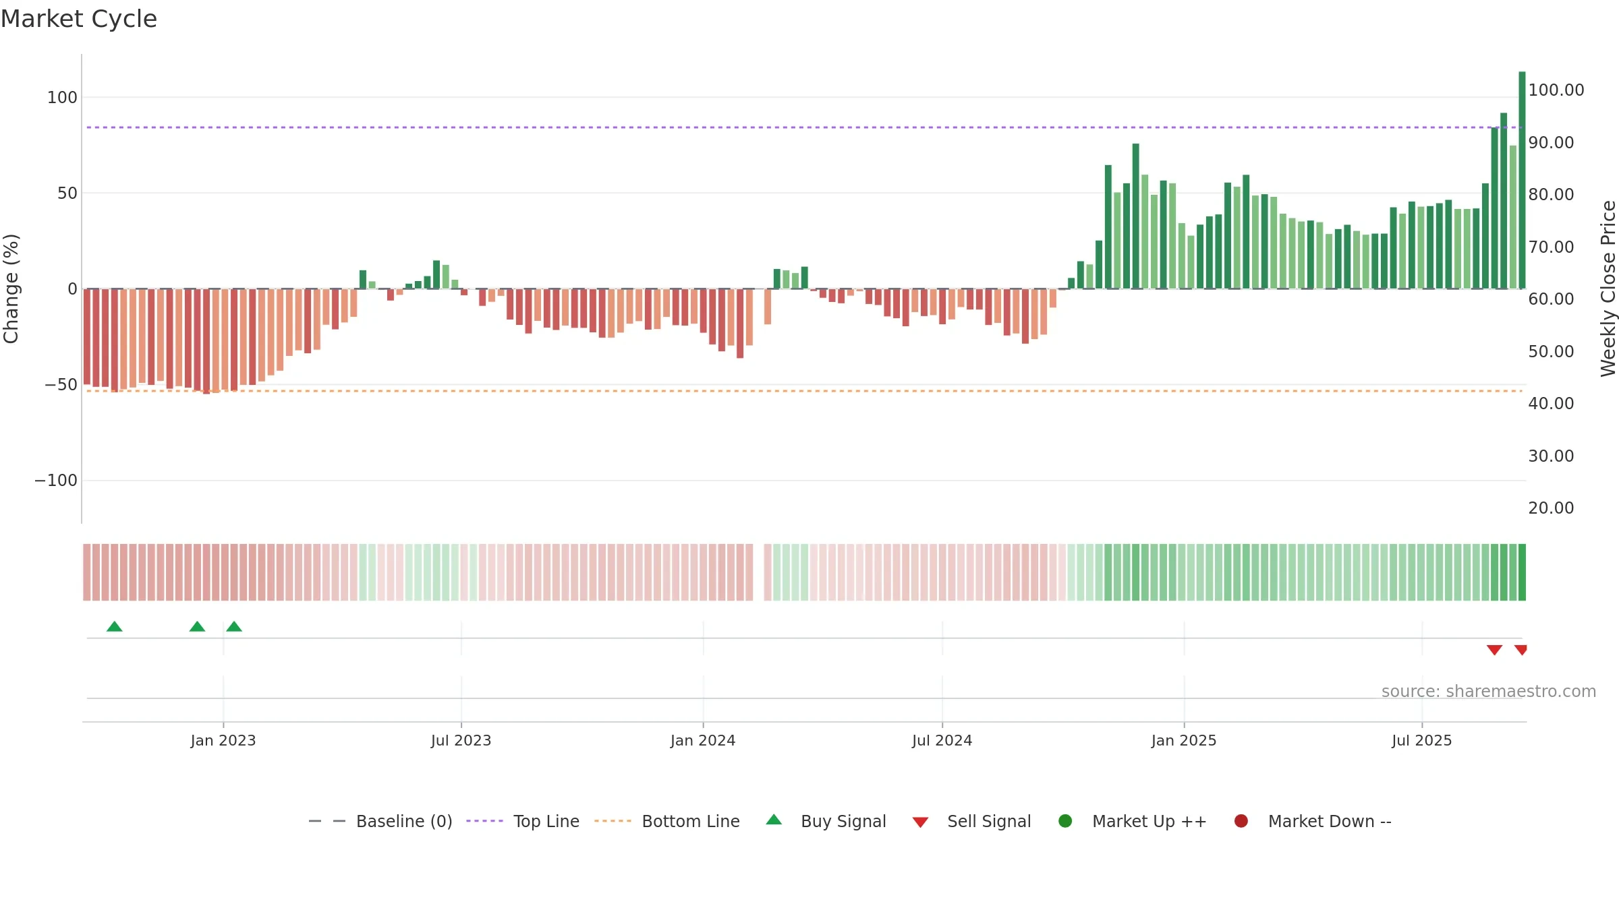The image size is (1619, 910).
Task: Click the −50 tick on the left axis
Action: tap(61, 385)
